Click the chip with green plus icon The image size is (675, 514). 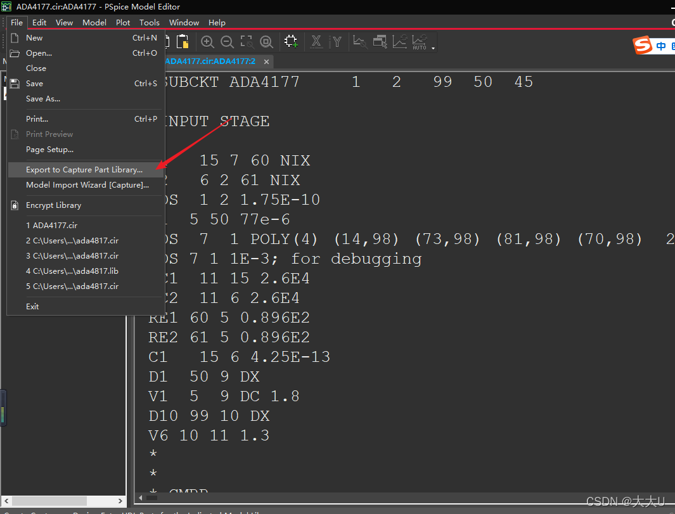click(x=291, y=41)
